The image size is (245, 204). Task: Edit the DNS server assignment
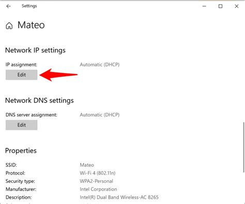(x=21, y=125)
